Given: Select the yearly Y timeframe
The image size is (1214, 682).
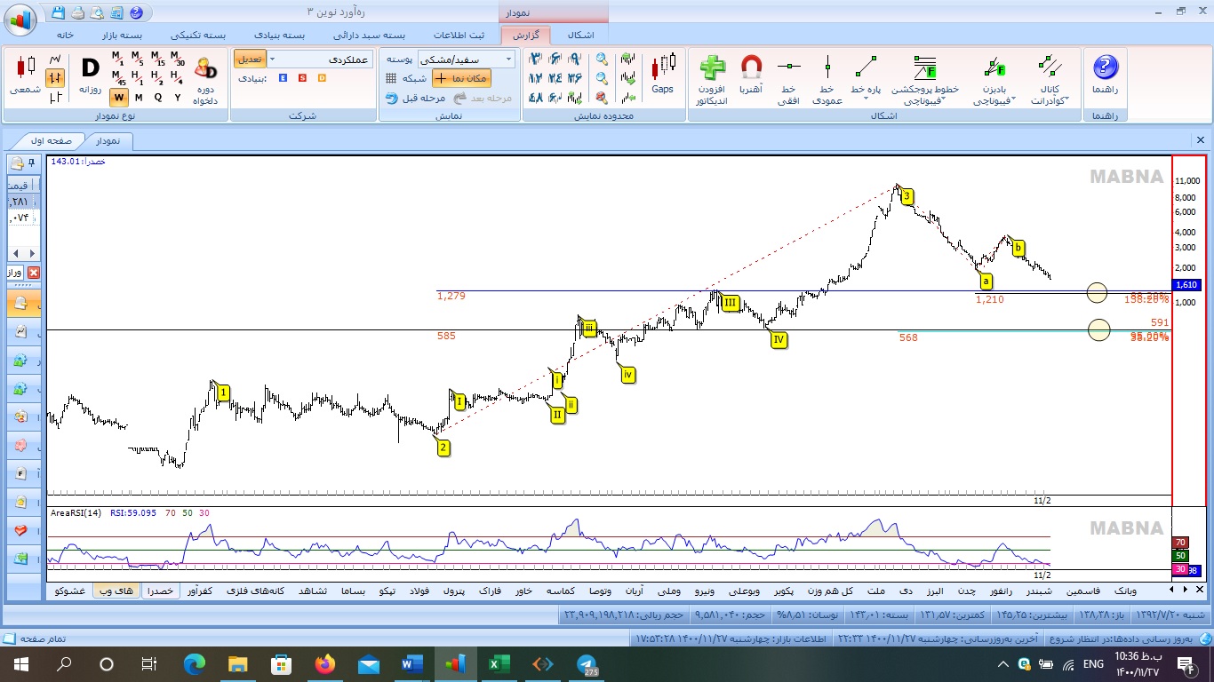Looking at the screenshot, I should coord(178,98).
